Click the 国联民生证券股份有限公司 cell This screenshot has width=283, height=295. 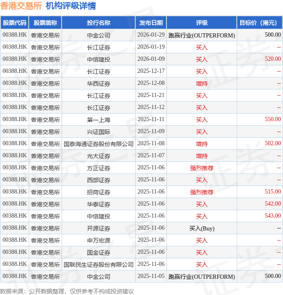tap(98, 265)
